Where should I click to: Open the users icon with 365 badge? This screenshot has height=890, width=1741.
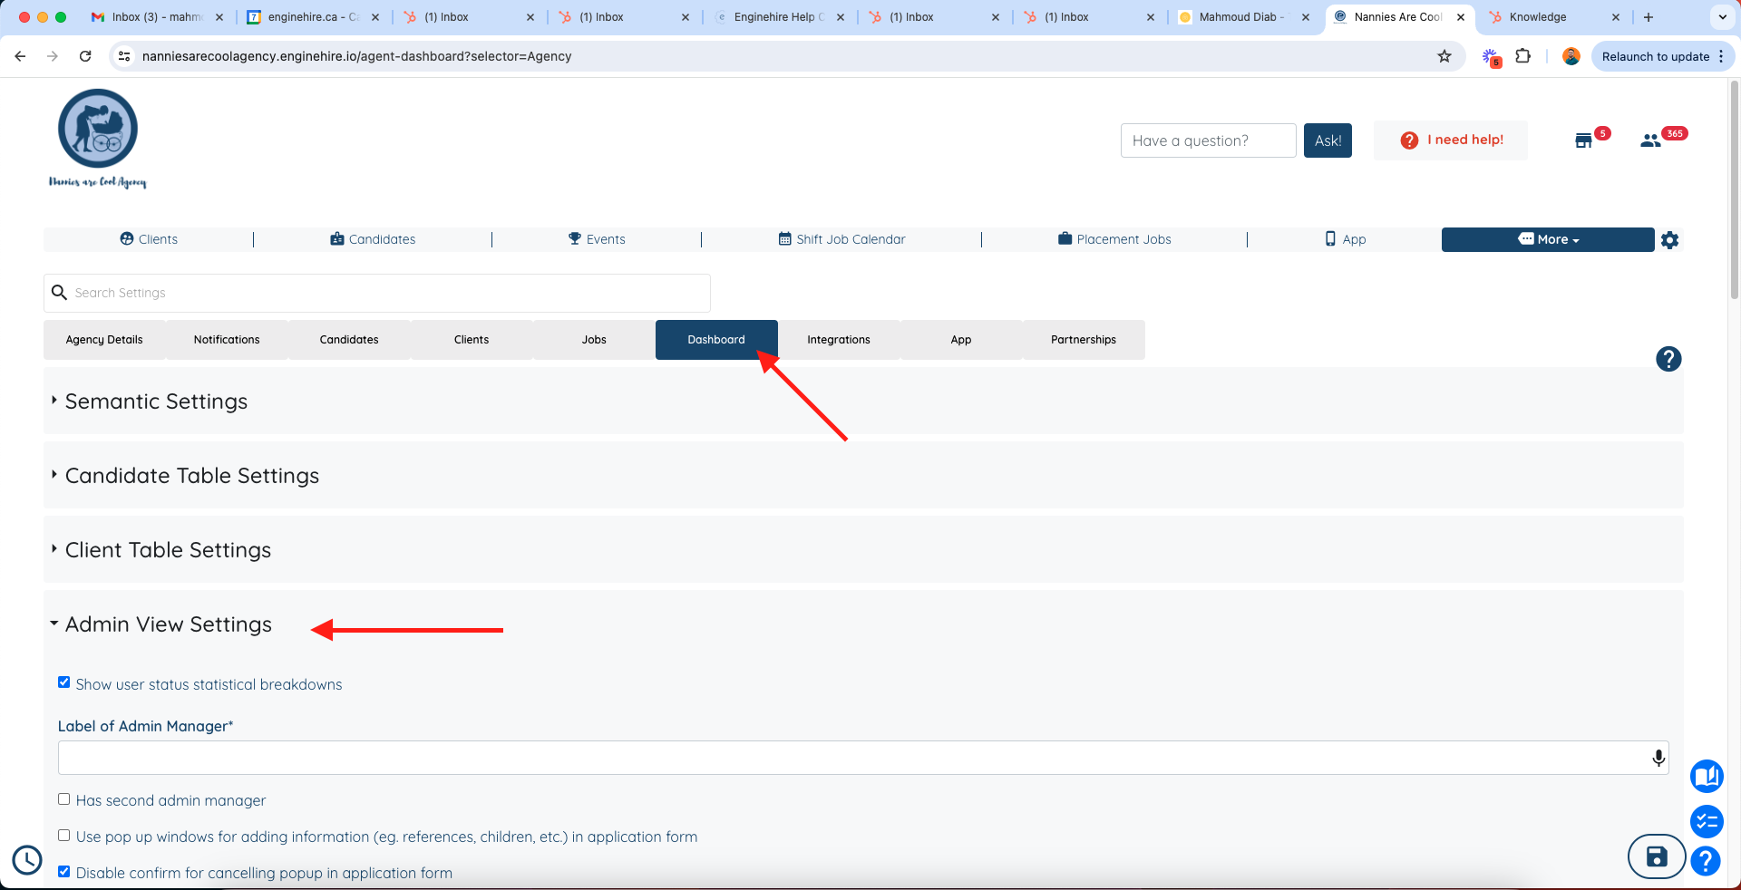[x=1650, y=140]
